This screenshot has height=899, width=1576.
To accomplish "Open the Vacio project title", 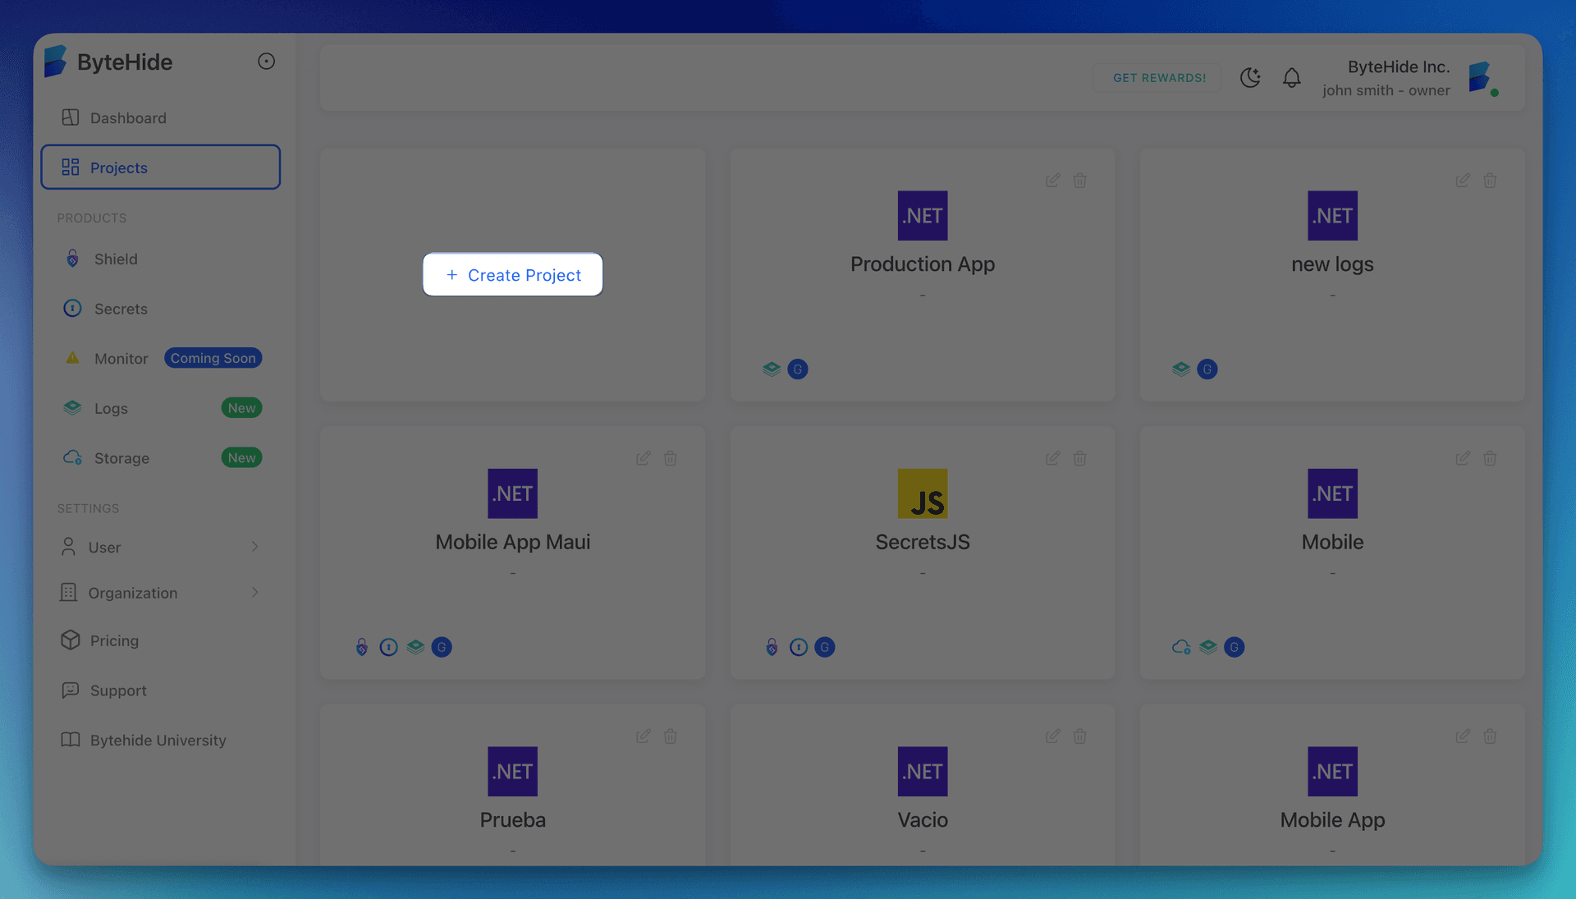I will click(922, 819).
